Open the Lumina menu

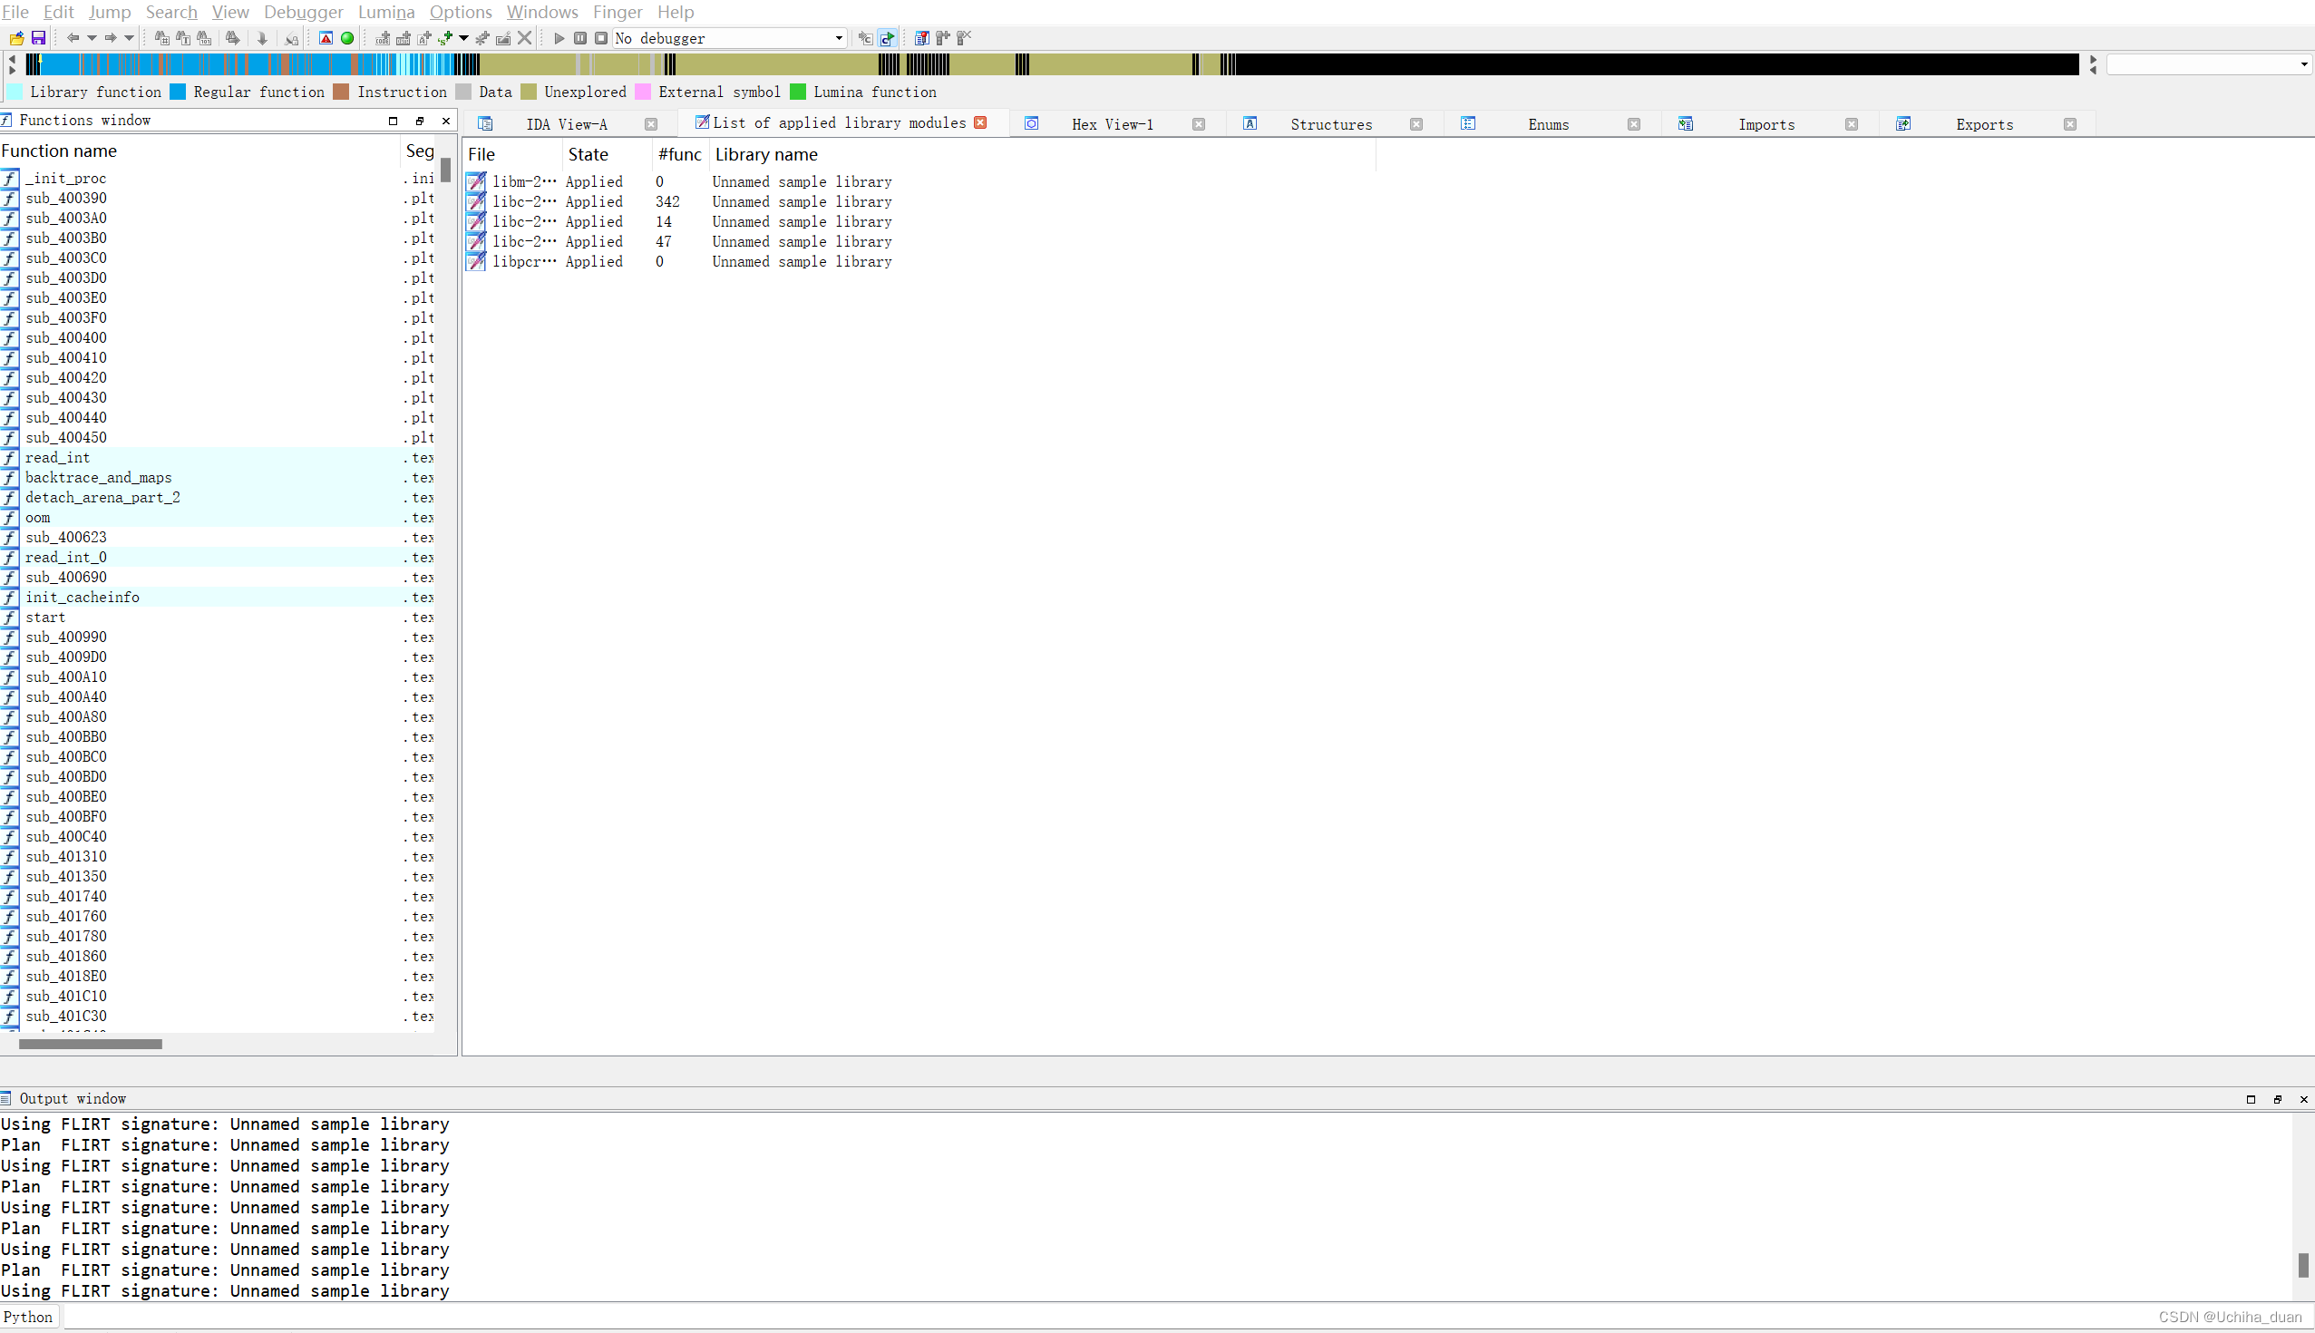tap(385, 12)
